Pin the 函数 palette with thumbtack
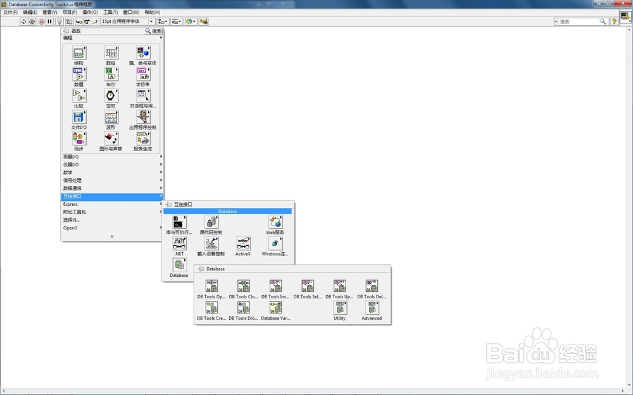The width and height of the screenshot is (633, 395). (x=66, y=30)
